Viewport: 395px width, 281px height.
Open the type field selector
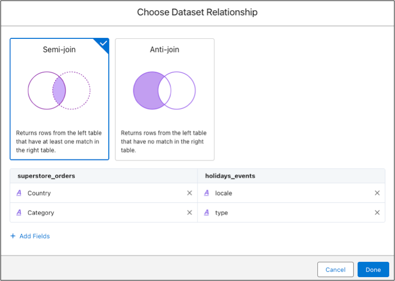pyautogui.click(x=291, y=213)
